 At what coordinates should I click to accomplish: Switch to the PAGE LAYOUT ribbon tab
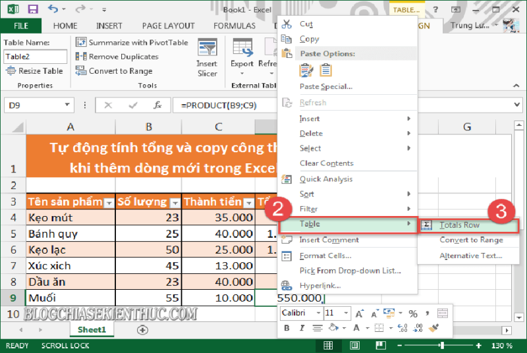[169, 26]
